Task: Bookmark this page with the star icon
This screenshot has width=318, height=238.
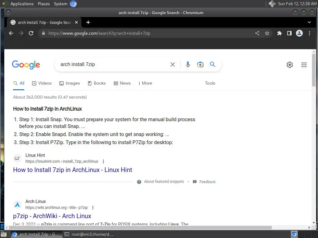Action: [x=267, y=33]
